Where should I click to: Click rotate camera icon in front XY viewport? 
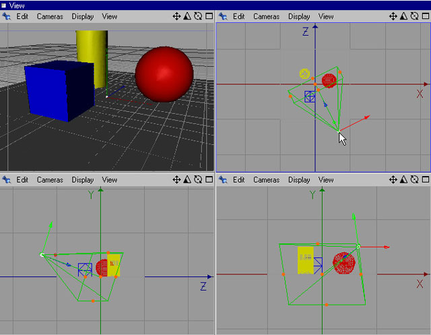coord(414,179)
